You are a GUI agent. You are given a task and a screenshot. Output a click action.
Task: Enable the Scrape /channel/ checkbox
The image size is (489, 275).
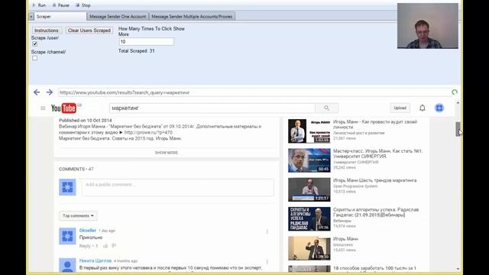click(35, 58)
